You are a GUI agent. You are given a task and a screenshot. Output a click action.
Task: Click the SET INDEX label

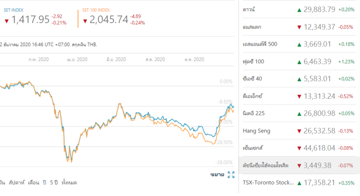pyautogui.click(x=13, y=10)
